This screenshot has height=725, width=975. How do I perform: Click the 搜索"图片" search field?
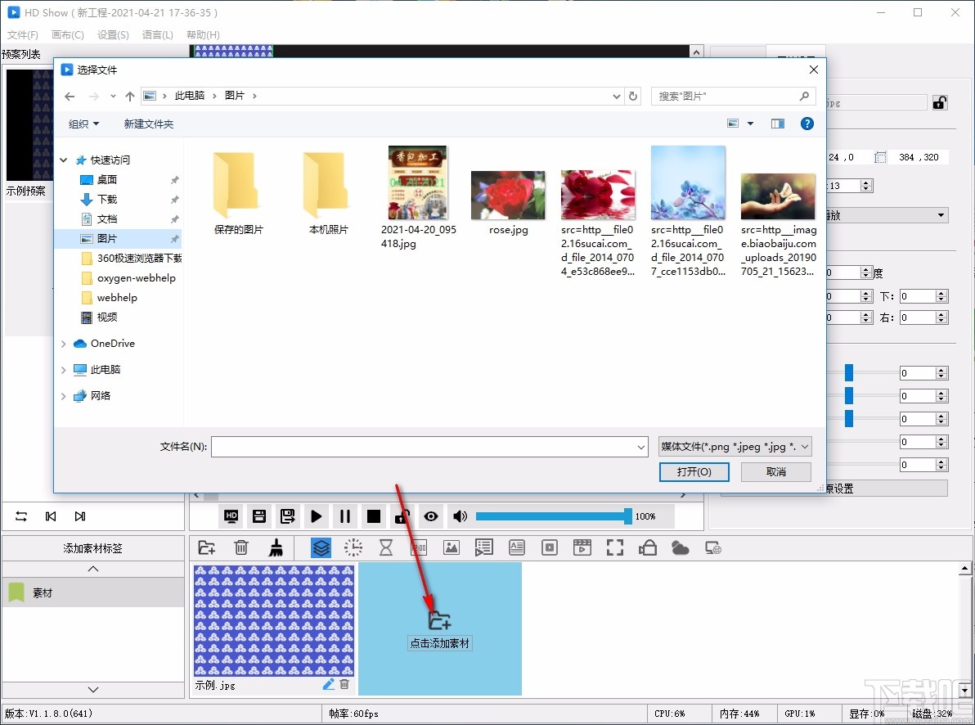coord(733,96)
